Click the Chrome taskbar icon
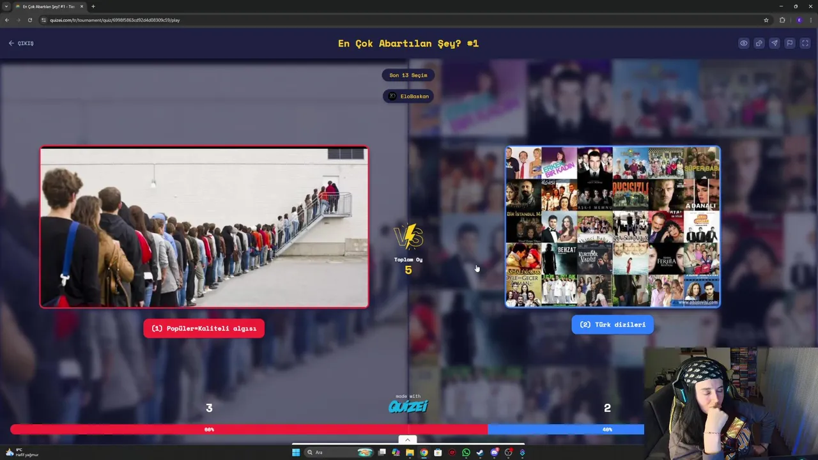 point(424,452)
